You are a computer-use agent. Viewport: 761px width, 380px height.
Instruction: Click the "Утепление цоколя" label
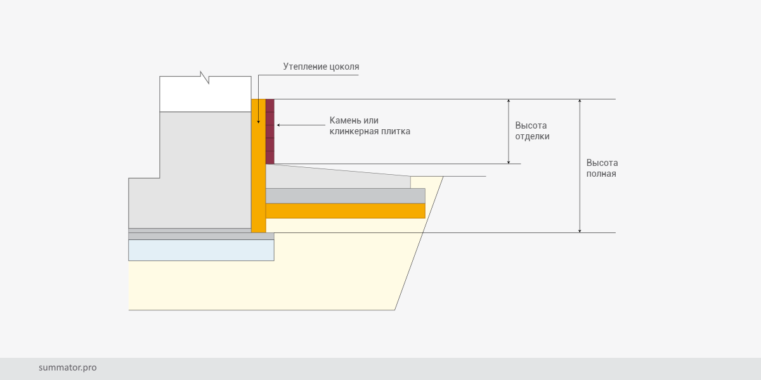tap(321, 66)
